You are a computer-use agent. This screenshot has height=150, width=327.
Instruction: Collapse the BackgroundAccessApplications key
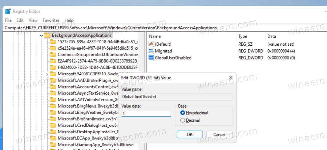point(41,36)
